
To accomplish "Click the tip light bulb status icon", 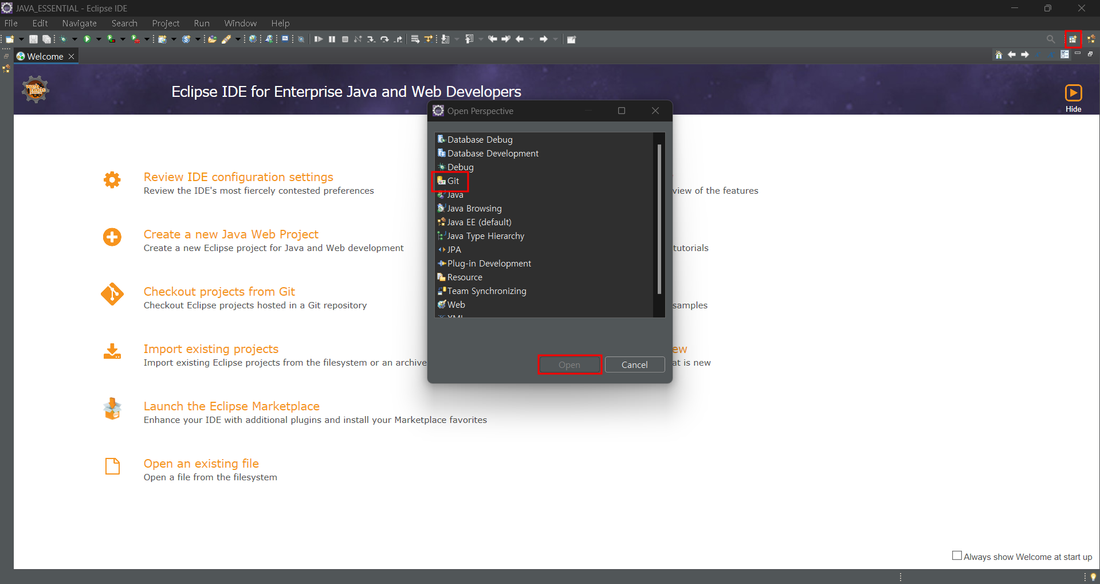I will point(1093,577).
